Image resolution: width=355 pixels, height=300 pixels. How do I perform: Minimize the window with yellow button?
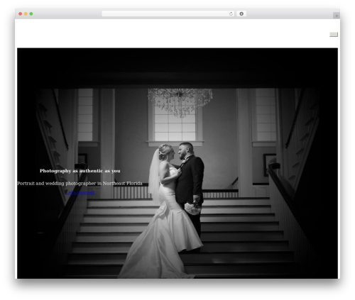click(x=26, y=14)
